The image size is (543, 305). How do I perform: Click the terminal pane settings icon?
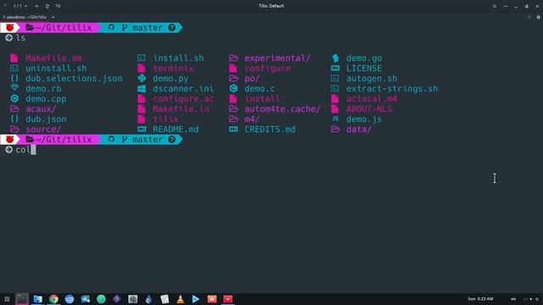pos(538,17)
